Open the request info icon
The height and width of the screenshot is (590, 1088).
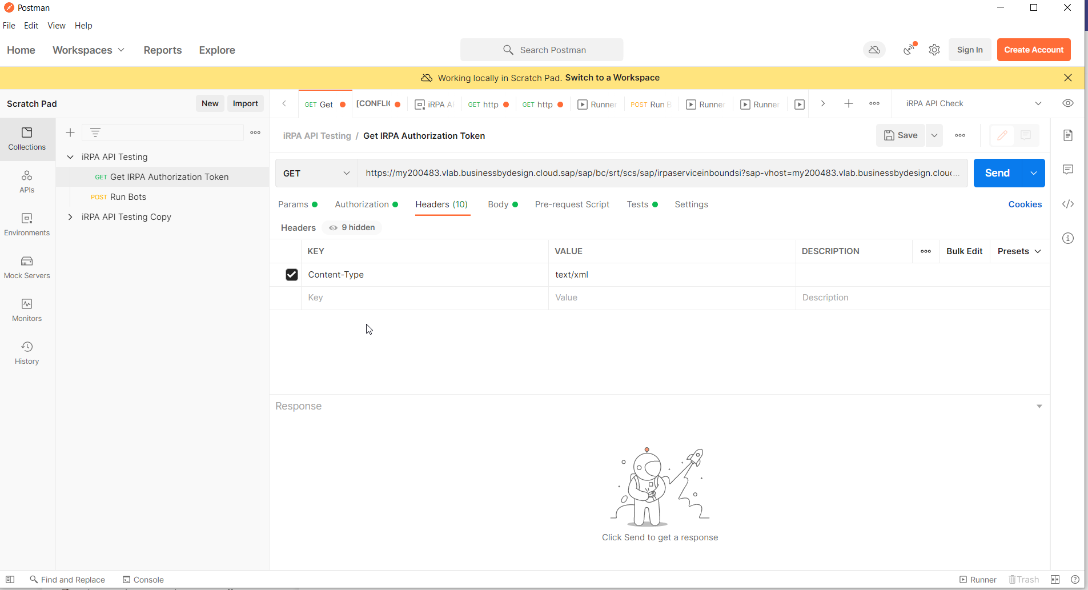tap(1068, 238)
